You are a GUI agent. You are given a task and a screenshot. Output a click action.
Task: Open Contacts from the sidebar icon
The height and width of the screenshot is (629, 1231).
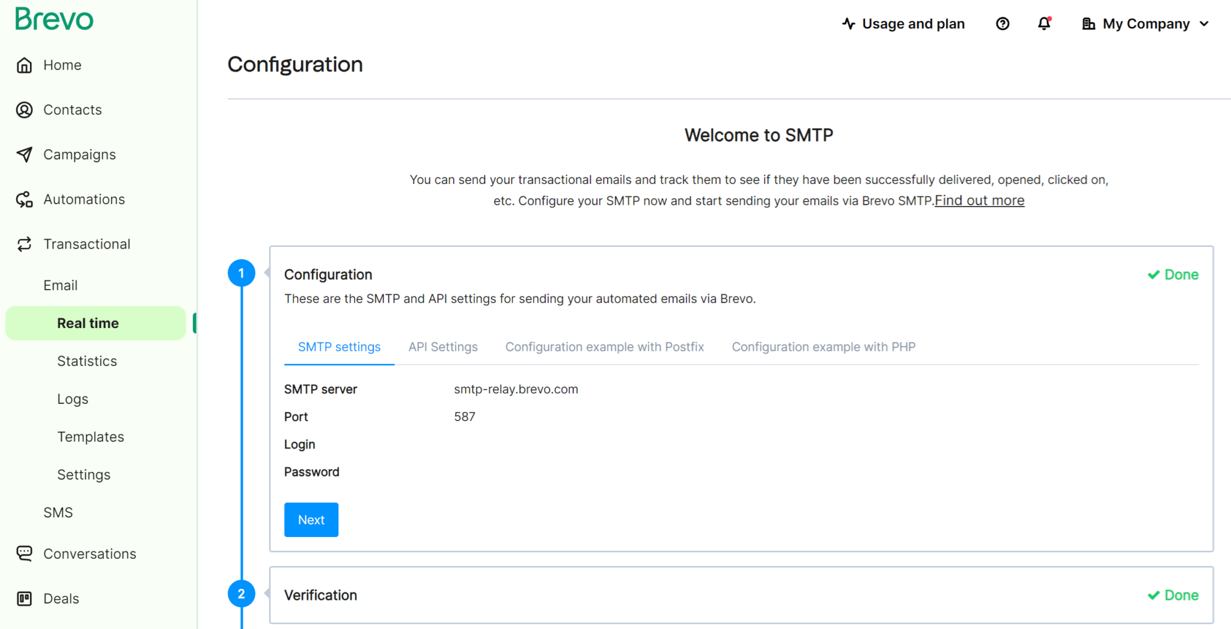click(x=24, y=109)
